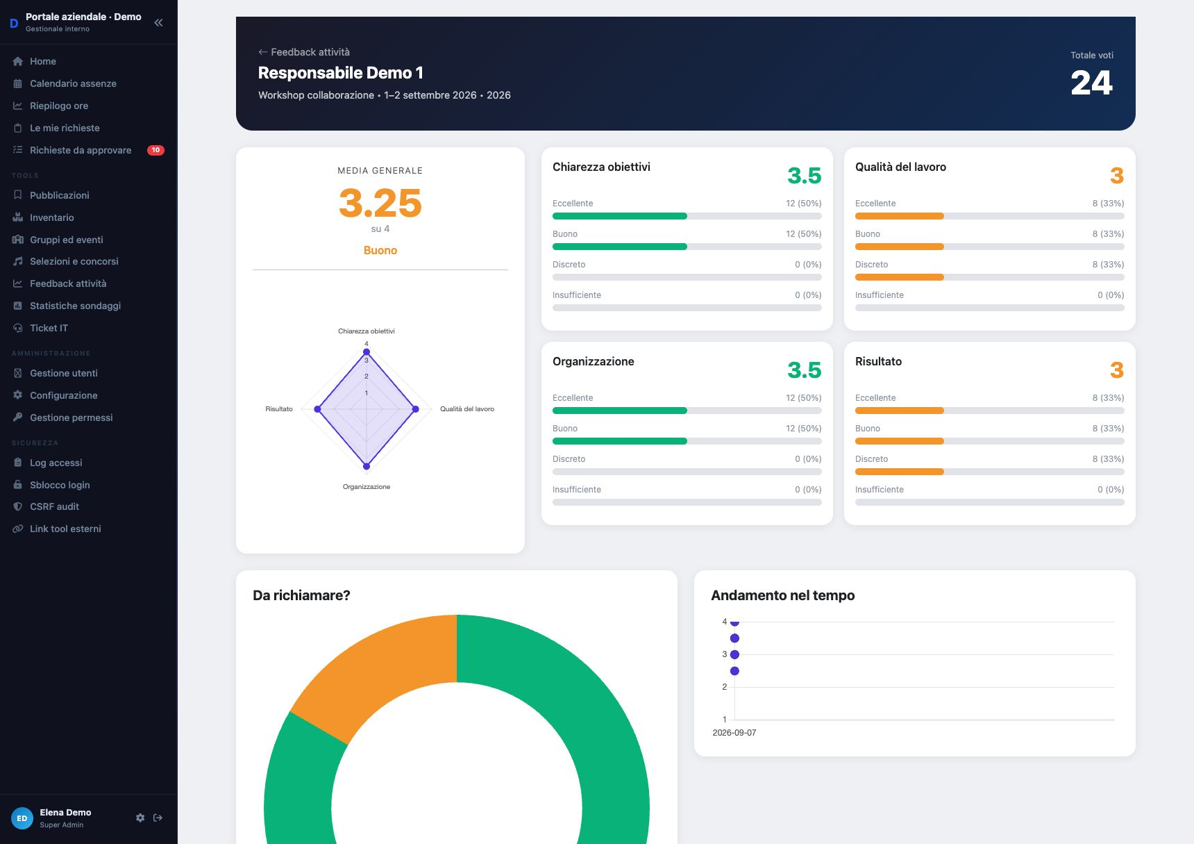Screen dimensions: 1194x844
Task: Go back via Feedback attività link in header
Action: tap(304, 52)
